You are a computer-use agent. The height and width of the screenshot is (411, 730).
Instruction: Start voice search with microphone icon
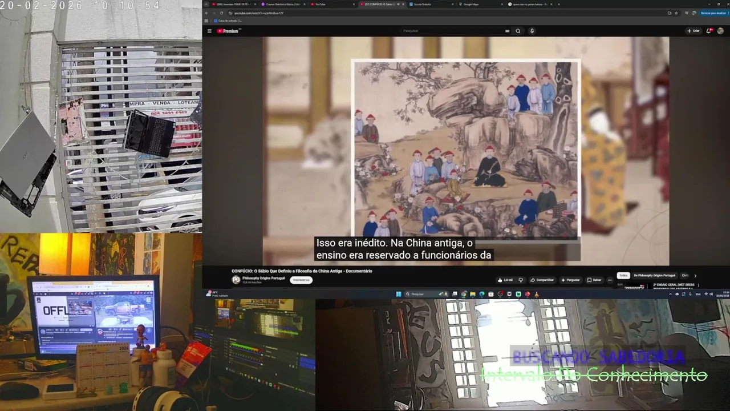coord(532,31)
